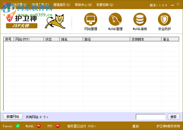The height and width of the screenshot is (130, 183).
Task: Sort by the 序号 column header
Action: 9,39
